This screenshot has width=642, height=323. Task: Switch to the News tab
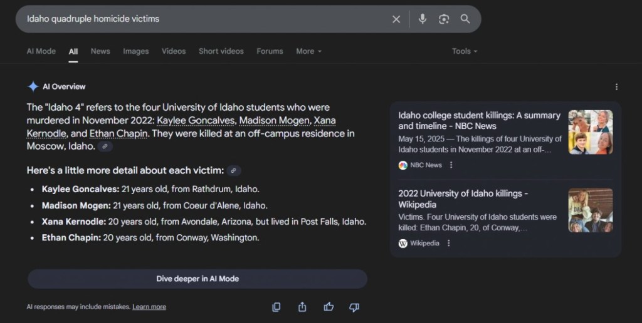(x=100, y=51)
